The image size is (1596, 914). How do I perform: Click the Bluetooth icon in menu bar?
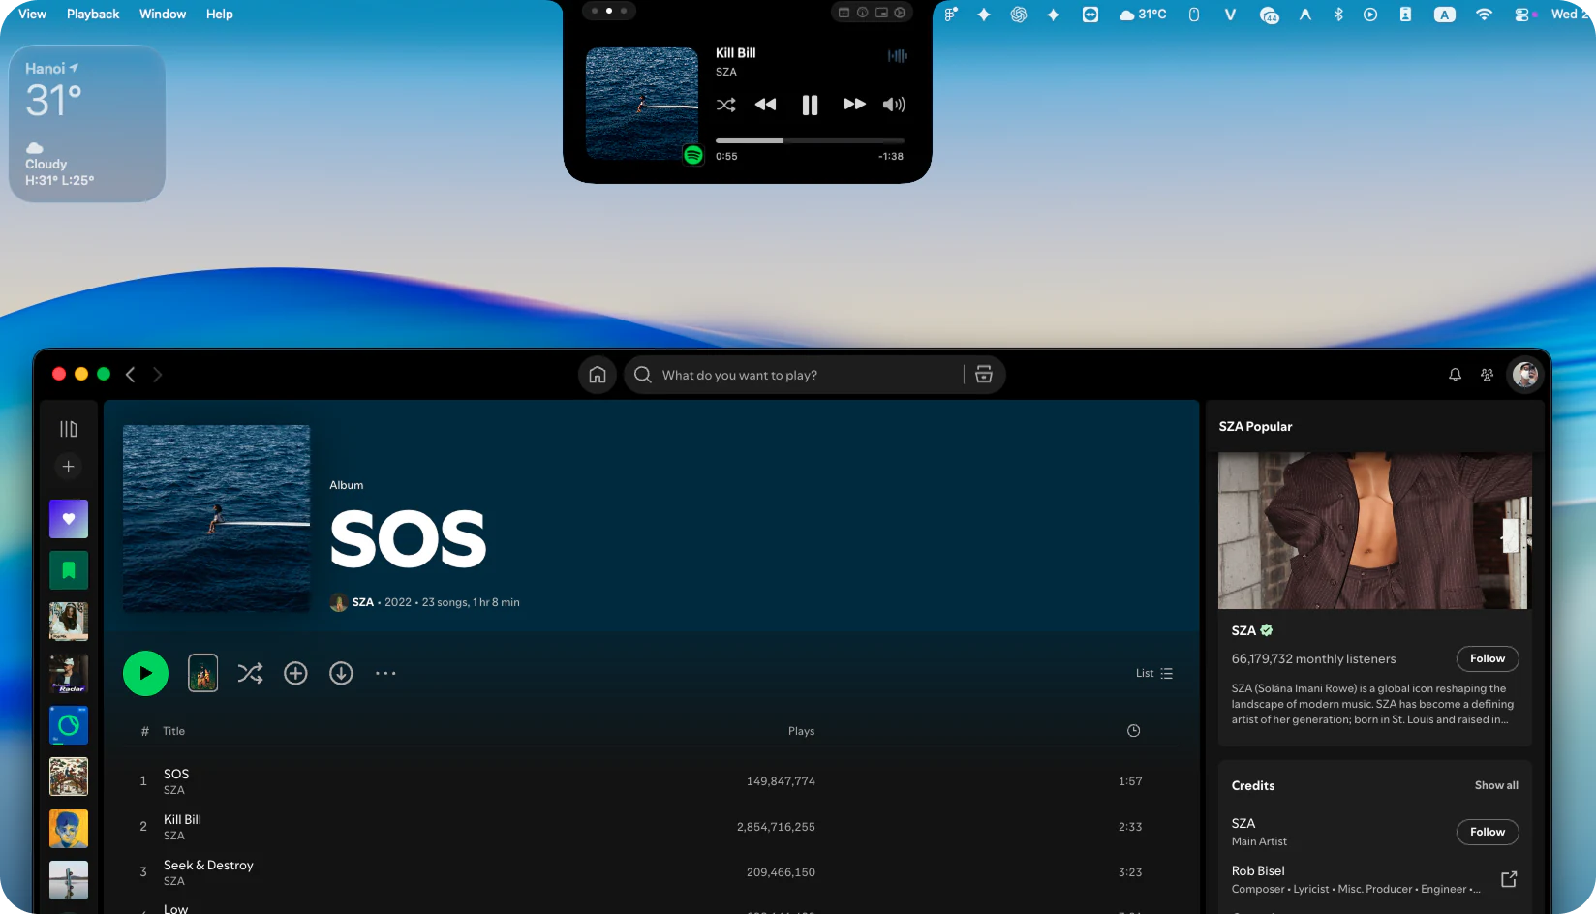tap(1338, 15)
